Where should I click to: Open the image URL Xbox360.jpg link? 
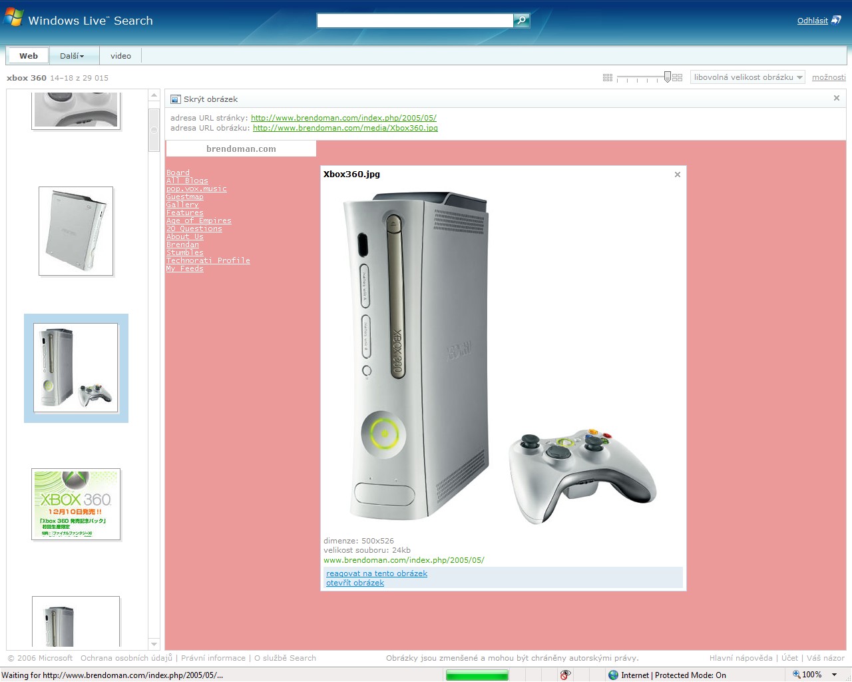coord(345,128)
